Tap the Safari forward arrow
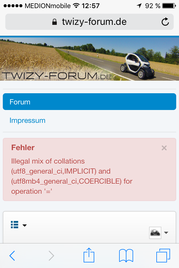 (51, 255)
